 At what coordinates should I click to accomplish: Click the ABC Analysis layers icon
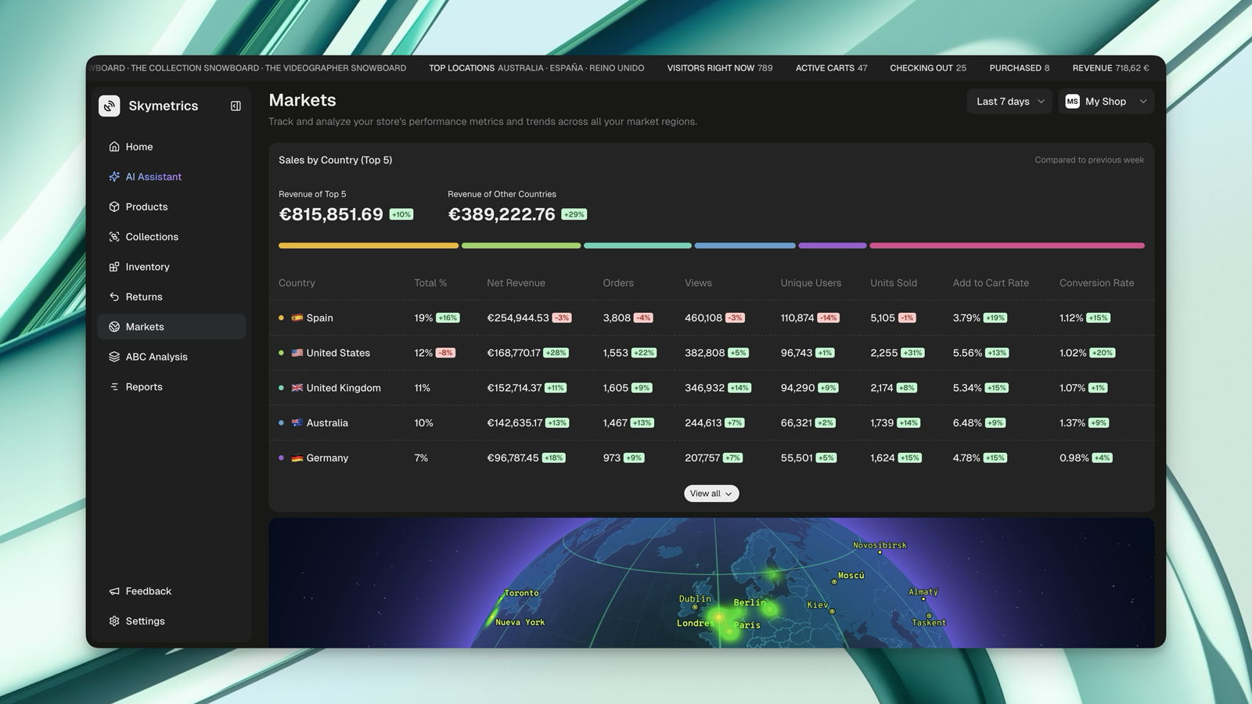pyautogui.click(x=114, y=357)
